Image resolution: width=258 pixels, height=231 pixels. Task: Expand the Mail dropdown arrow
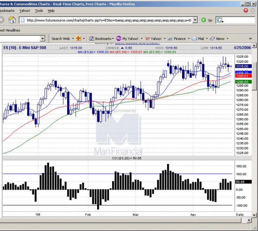(x=207, y=39)
